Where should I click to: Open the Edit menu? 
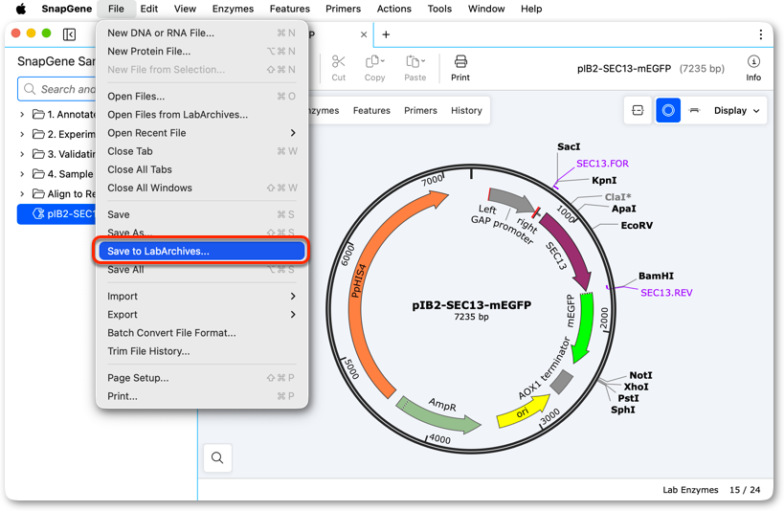149,9
